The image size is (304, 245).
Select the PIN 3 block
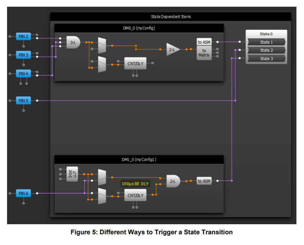(x=23, y=55)
